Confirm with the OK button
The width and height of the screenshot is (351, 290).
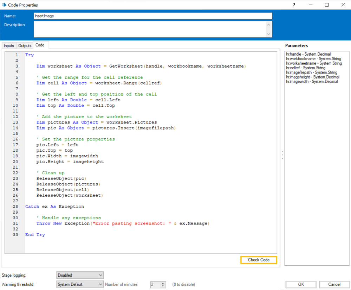[x=301, y=284]
